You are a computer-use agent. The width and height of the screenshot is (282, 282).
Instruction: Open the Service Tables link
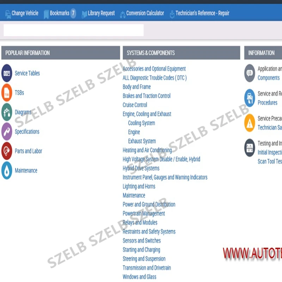[27, 73]
